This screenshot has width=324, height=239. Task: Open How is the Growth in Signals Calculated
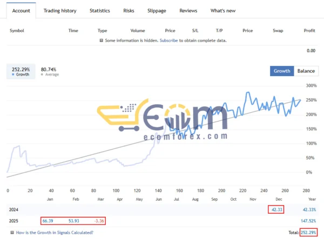tap(54, 232)
